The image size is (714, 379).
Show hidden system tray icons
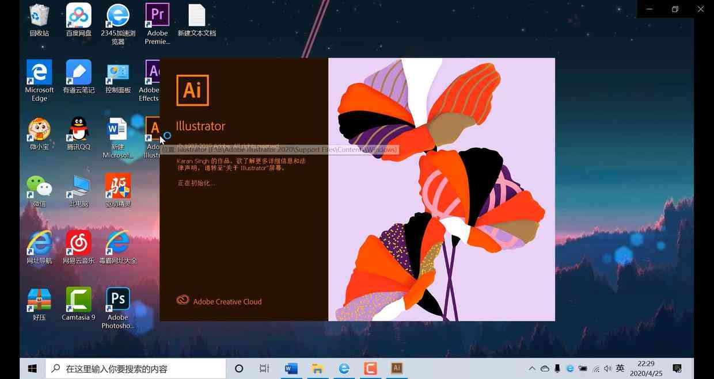531,369
